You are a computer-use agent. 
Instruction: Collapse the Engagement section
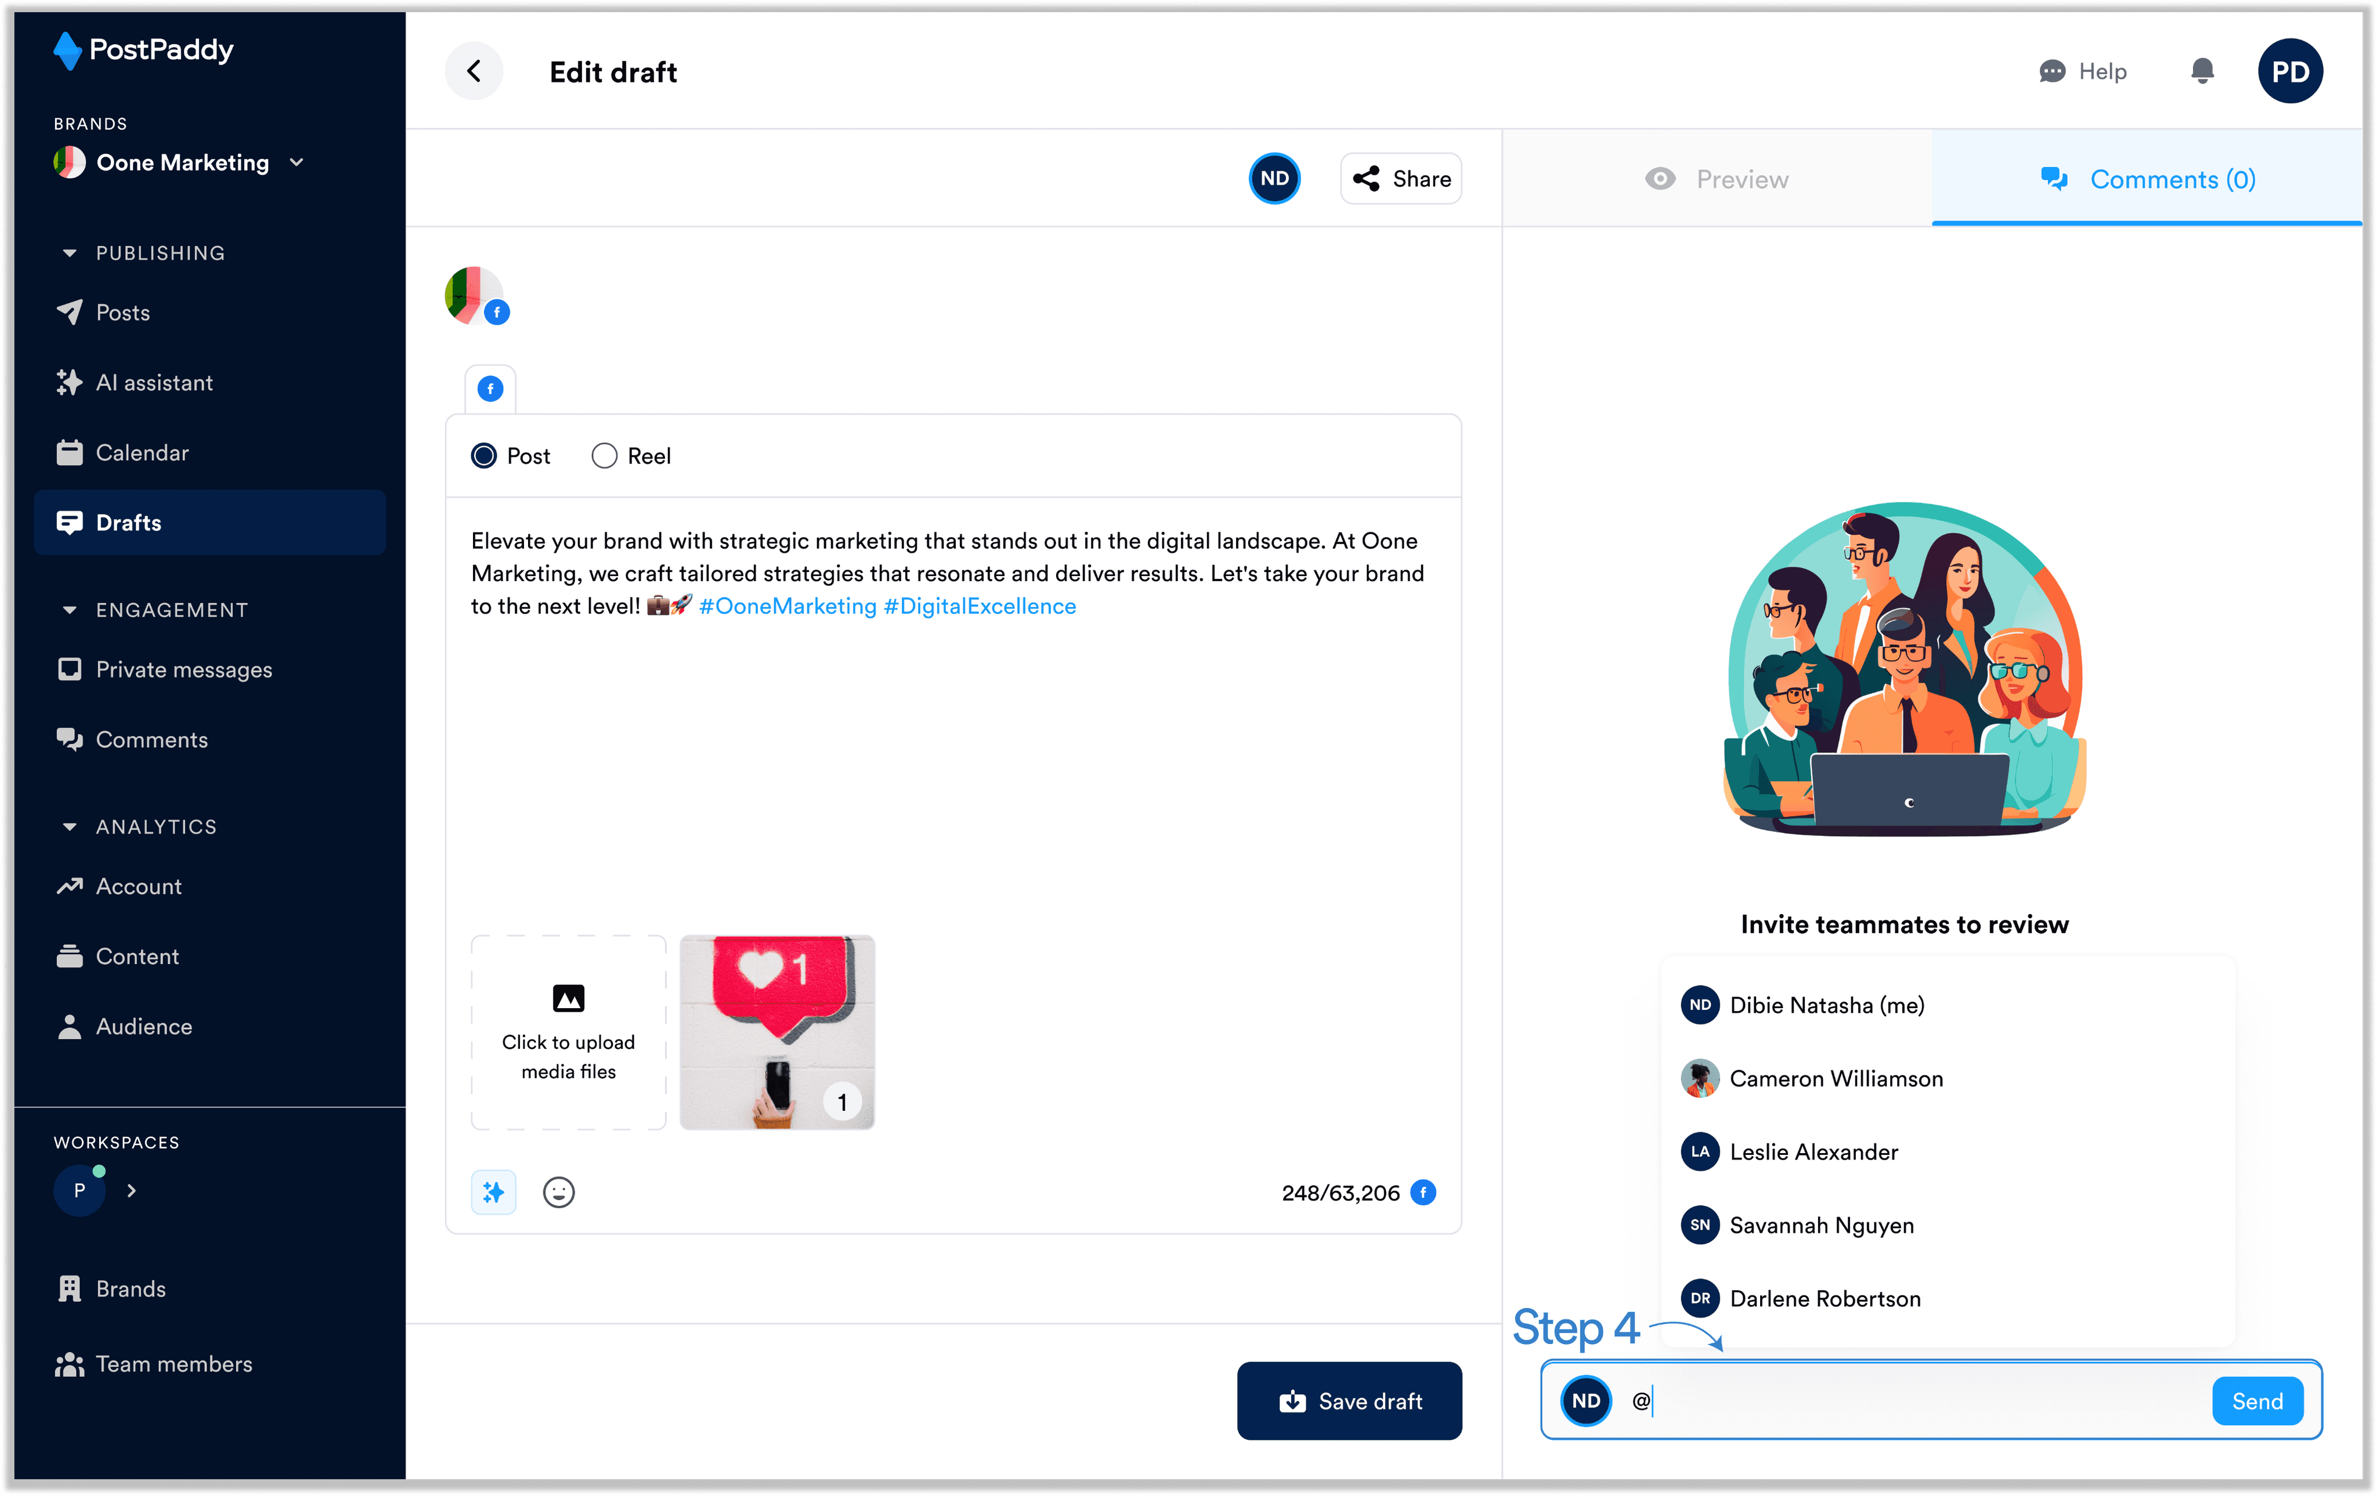tap(69, 610)
